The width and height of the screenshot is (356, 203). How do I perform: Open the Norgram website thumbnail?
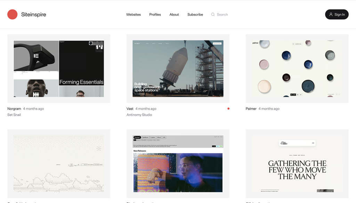pos(59,68)
